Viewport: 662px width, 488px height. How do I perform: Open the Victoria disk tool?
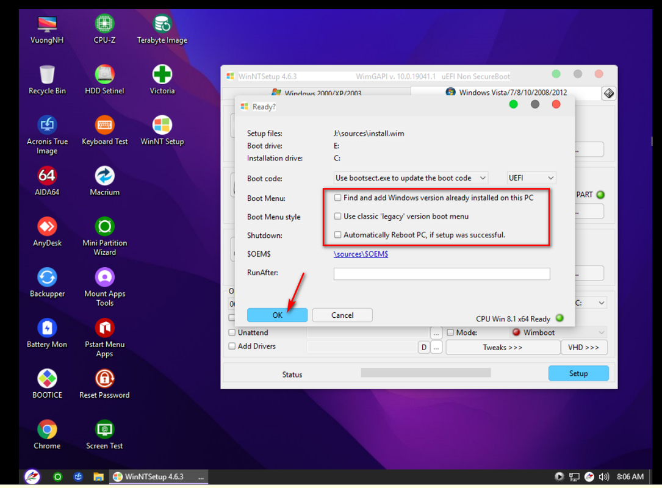coord(162,80)
